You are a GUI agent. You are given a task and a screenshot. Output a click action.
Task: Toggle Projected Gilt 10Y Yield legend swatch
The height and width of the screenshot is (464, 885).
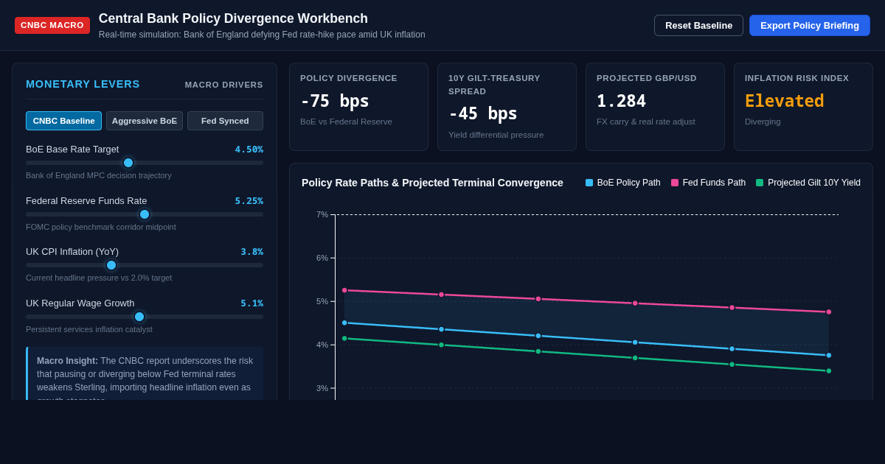point(760,183)
